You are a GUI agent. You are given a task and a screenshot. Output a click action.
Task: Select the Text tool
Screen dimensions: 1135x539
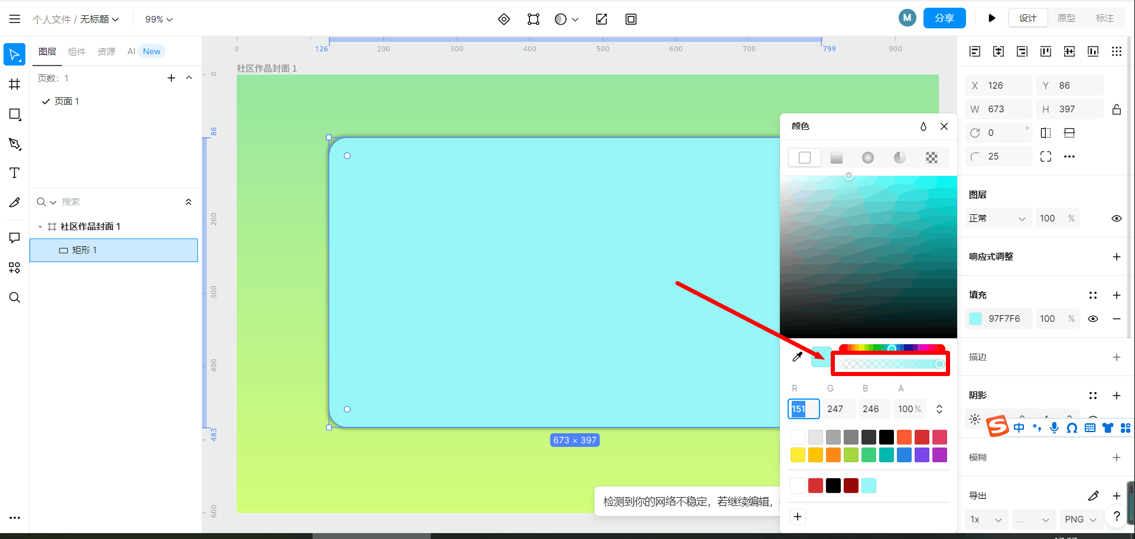click(x=15, y=173)
